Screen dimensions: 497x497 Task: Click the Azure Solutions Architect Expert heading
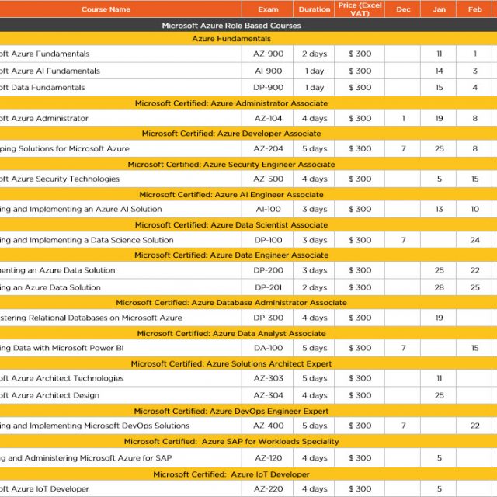[231, 363]
